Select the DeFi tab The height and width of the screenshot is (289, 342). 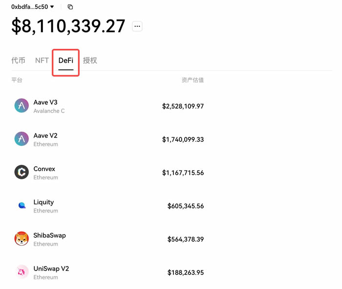pos(66,60)
